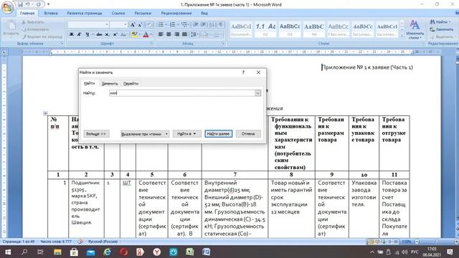Redo the last action
This screenshot has height=258, width=459.
[38, 4]
